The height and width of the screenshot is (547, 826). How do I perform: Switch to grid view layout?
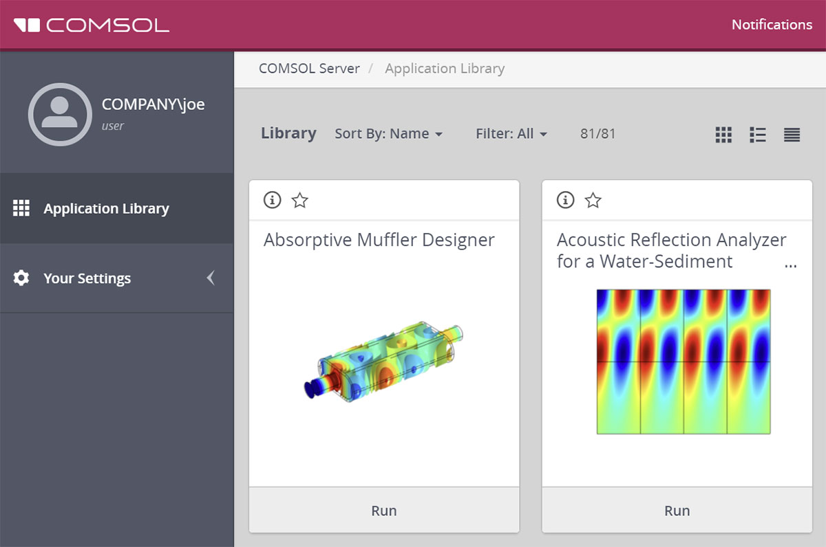tap(723, 135)
